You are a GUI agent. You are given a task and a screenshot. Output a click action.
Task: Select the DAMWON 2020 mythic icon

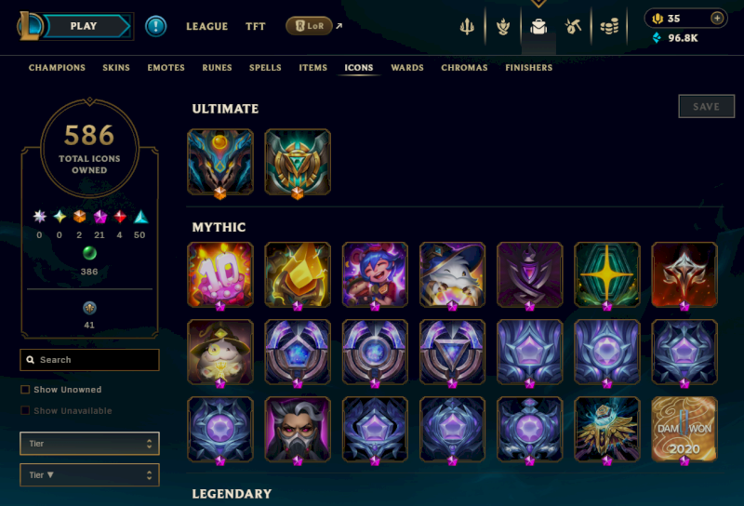tap(684, 429)
